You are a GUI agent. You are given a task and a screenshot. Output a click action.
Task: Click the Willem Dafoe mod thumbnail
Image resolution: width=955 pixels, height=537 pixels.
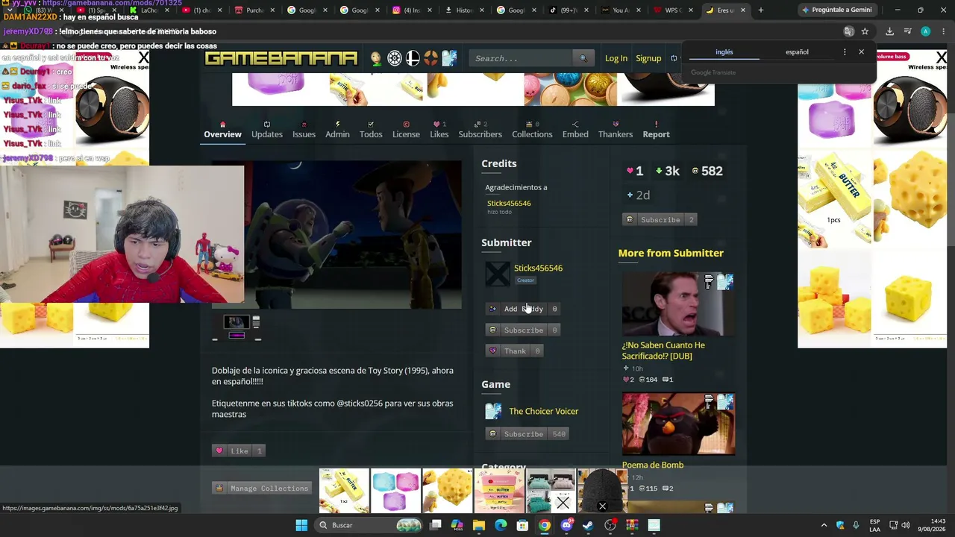[x=678, y=304]
